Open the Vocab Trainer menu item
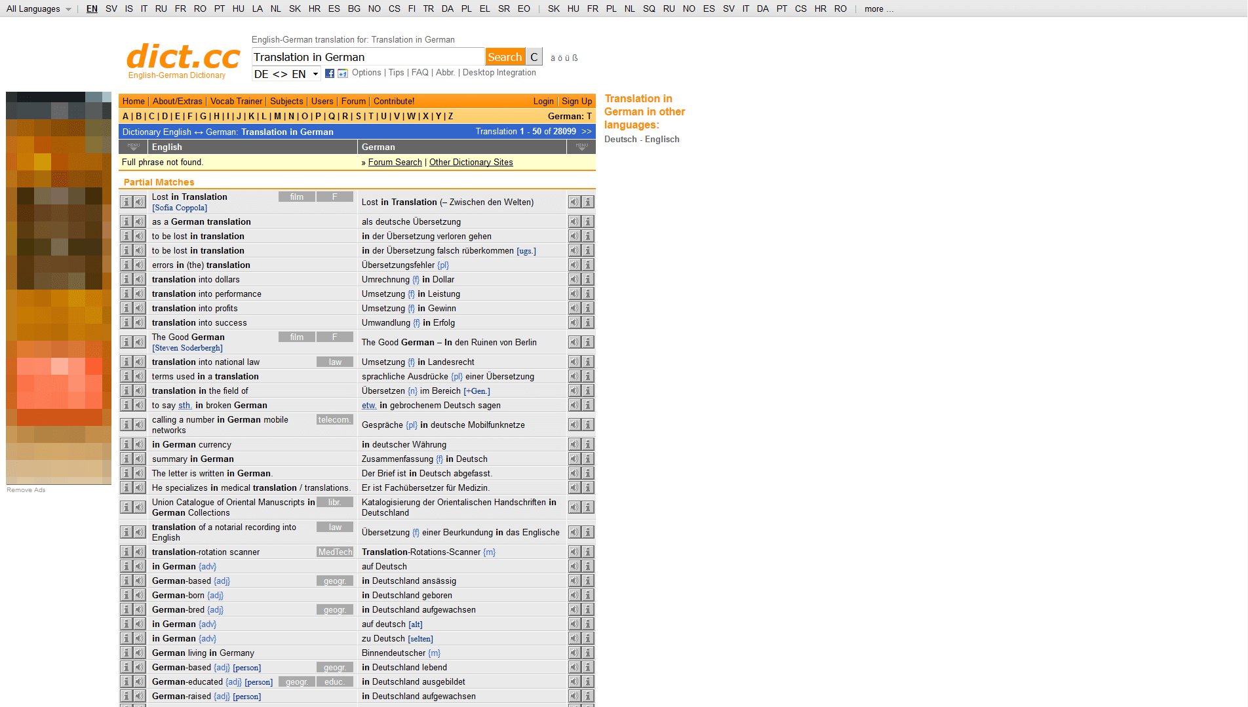Image resolution: width=1248 pixels, height=707 pixels. pyautogui.click(x=236, y=101)
